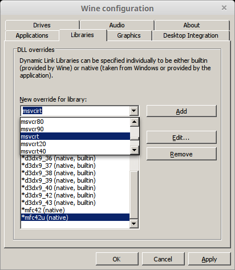235x270 pixels.
Task: Go to Desktop Integration tab
Action: (191, 35)
